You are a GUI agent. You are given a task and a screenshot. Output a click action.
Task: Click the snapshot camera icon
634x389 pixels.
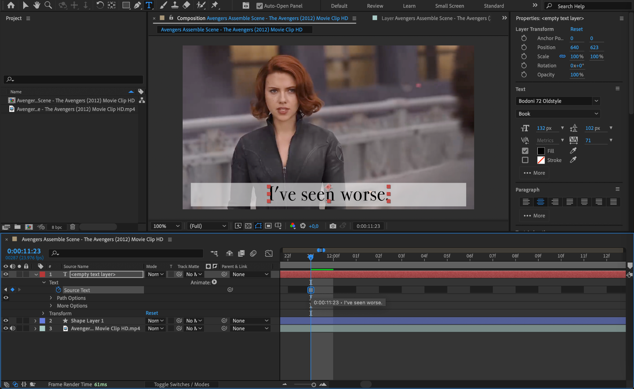coord(333,226)
